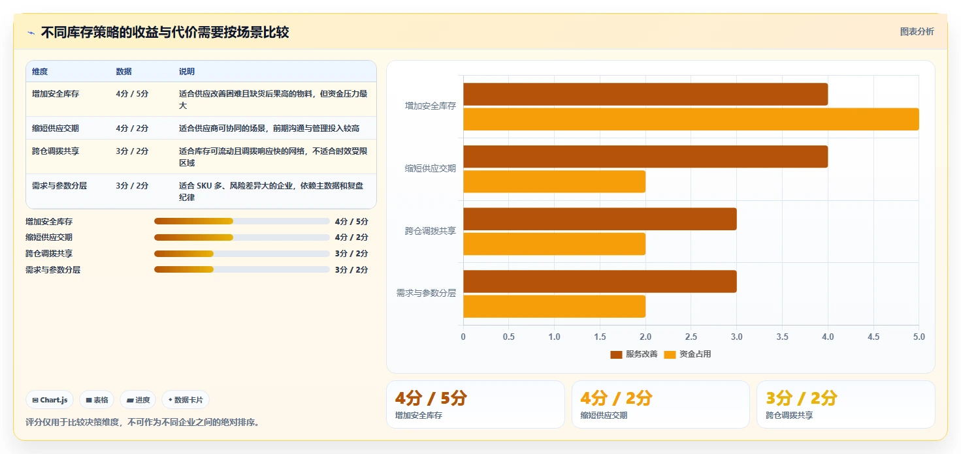Image resolution: width=961 pixels, height=454 pixels.
Task: Click 跨仓调拨共享 服务改善 bar in chart
Action: [x=600, y=219]
